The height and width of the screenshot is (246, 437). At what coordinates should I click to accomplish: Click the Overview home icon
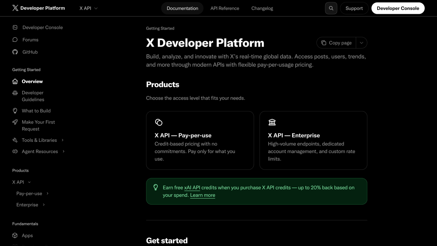[x=15, y=81]
